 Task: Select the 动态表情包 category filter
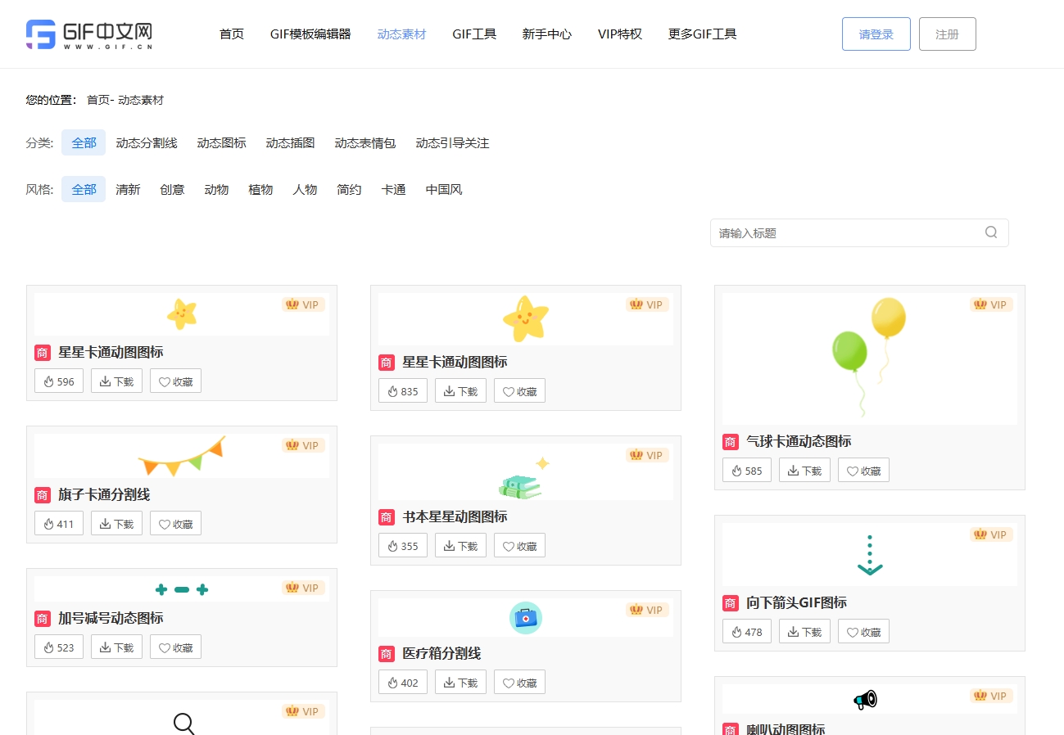pyautogui.click(x=364, y=142)
